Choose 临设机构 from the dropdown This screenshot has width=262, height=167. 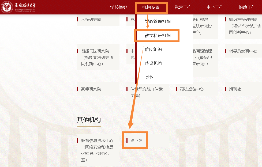tap(154, 63)
